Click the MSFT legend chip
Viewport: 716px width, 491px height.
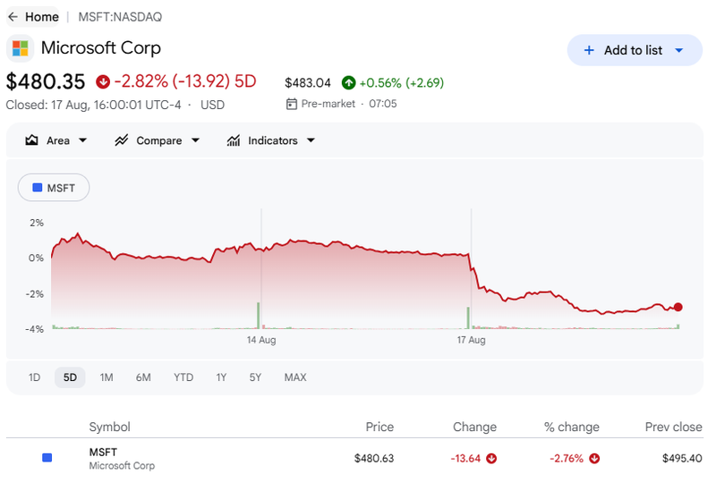coord(54,188)
